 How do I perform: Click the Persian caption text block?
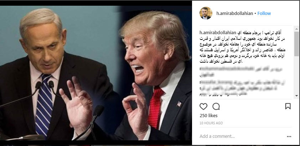click(242, 47)
